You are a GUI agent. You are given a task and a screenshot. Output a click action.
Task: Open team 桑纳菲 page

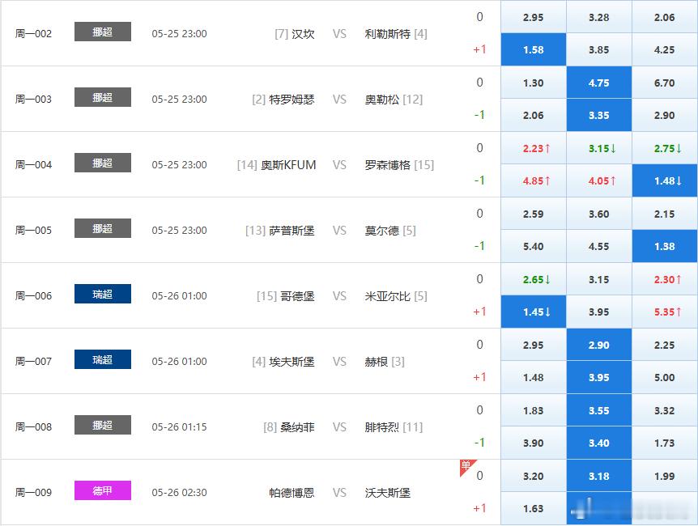[x=297, y=427]
